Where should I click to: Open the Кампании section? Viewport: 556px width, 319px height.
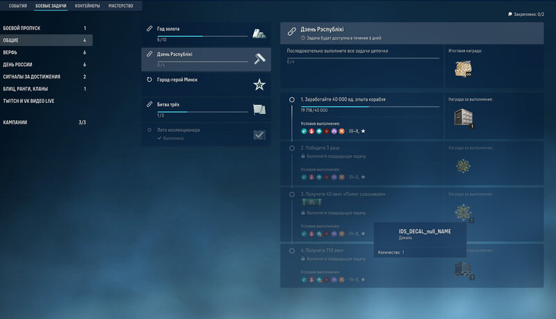46,122
